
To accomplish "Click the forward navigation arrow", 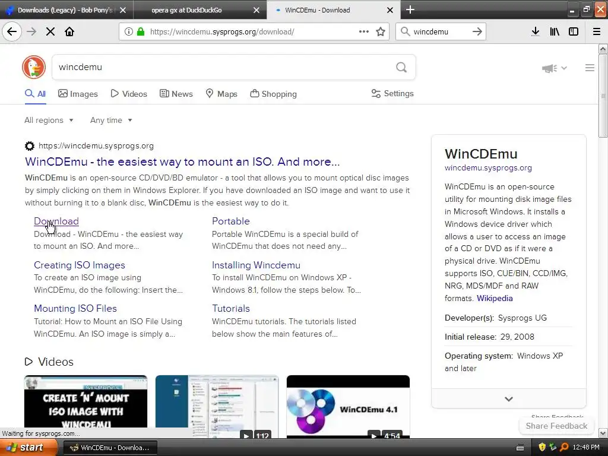I will pos(31,31).
